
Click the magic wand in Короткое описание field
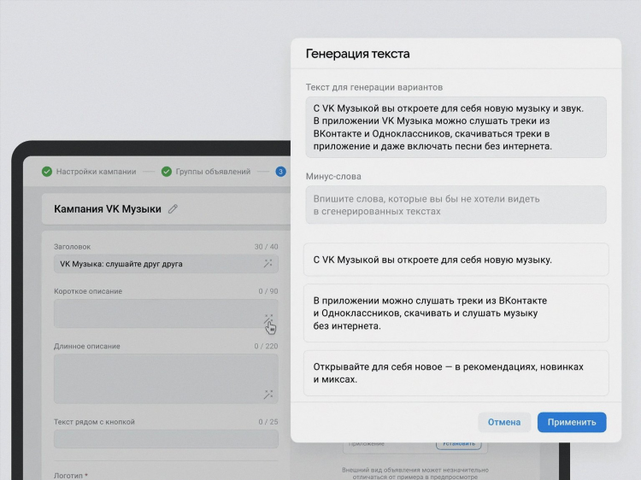pyautogui.click(x=268, y=319)
